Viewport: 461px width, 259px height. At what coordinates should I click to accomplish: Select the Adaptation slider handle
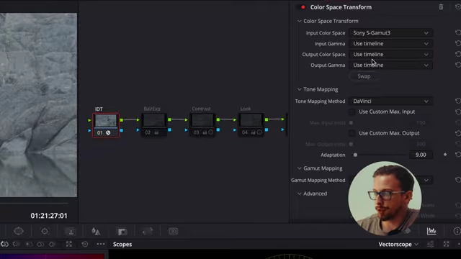[x=355, y=155]
